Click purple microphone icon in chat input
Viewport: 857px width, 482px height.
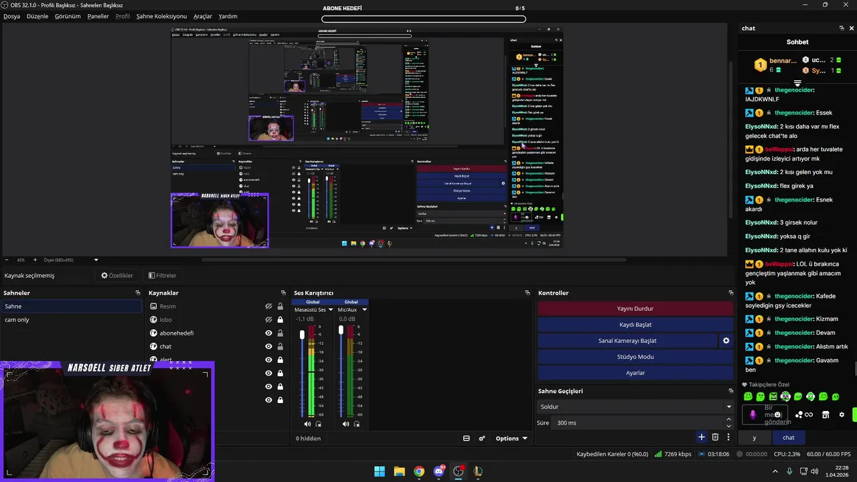pos(753,414)
